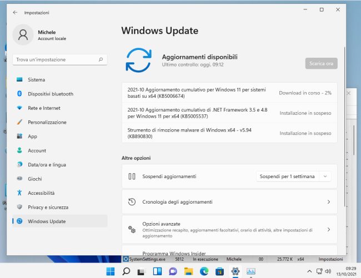Image resolution: width=361 pixels, height=278 pixels.
Task: Open Rete e Internet settings
Action: pyautogui.click(x=44, y=108)
